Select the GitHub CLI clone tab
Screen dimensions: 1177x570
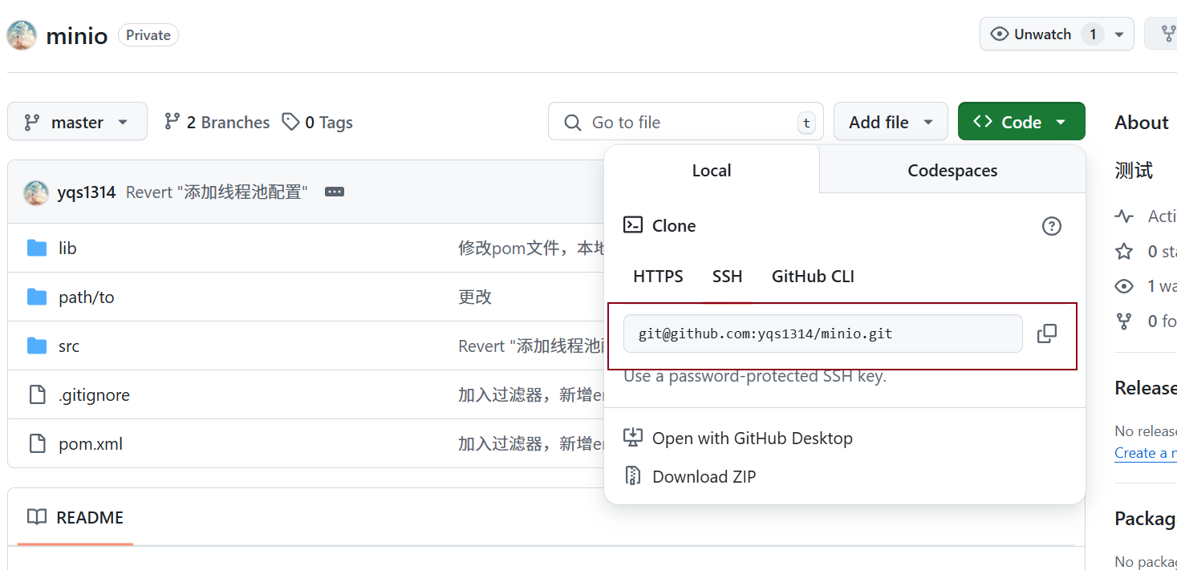point(813,277)
